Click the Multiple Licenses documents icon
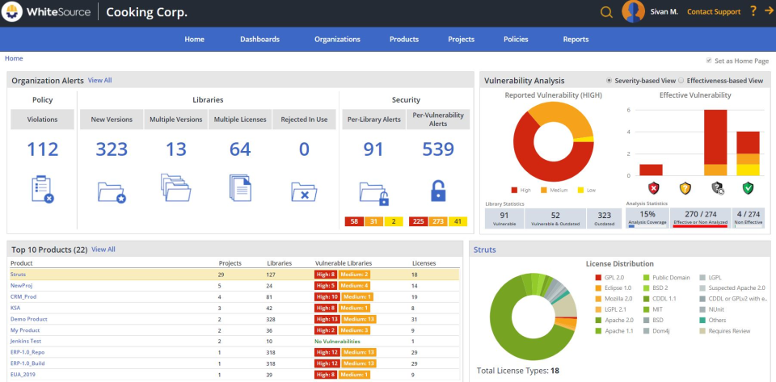This screenshot has height=382, width=776. (x=239, y=187)
